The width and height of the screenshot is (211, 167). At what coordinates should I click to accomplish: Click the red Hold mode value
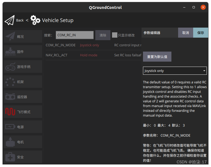[89, 55]
